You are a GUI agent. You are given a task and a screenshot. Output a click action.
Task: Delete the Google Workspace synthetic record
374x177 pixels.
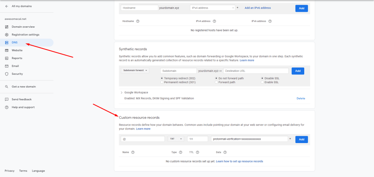tap(301, 99)
